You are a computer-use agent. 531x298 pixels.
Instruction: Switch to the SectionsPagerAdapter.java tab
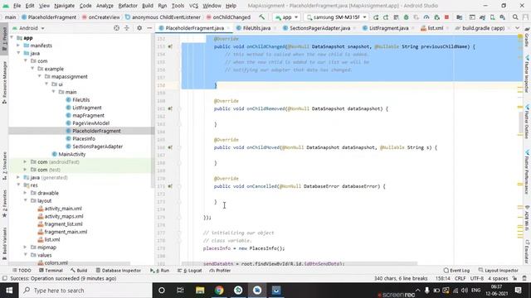319,28
